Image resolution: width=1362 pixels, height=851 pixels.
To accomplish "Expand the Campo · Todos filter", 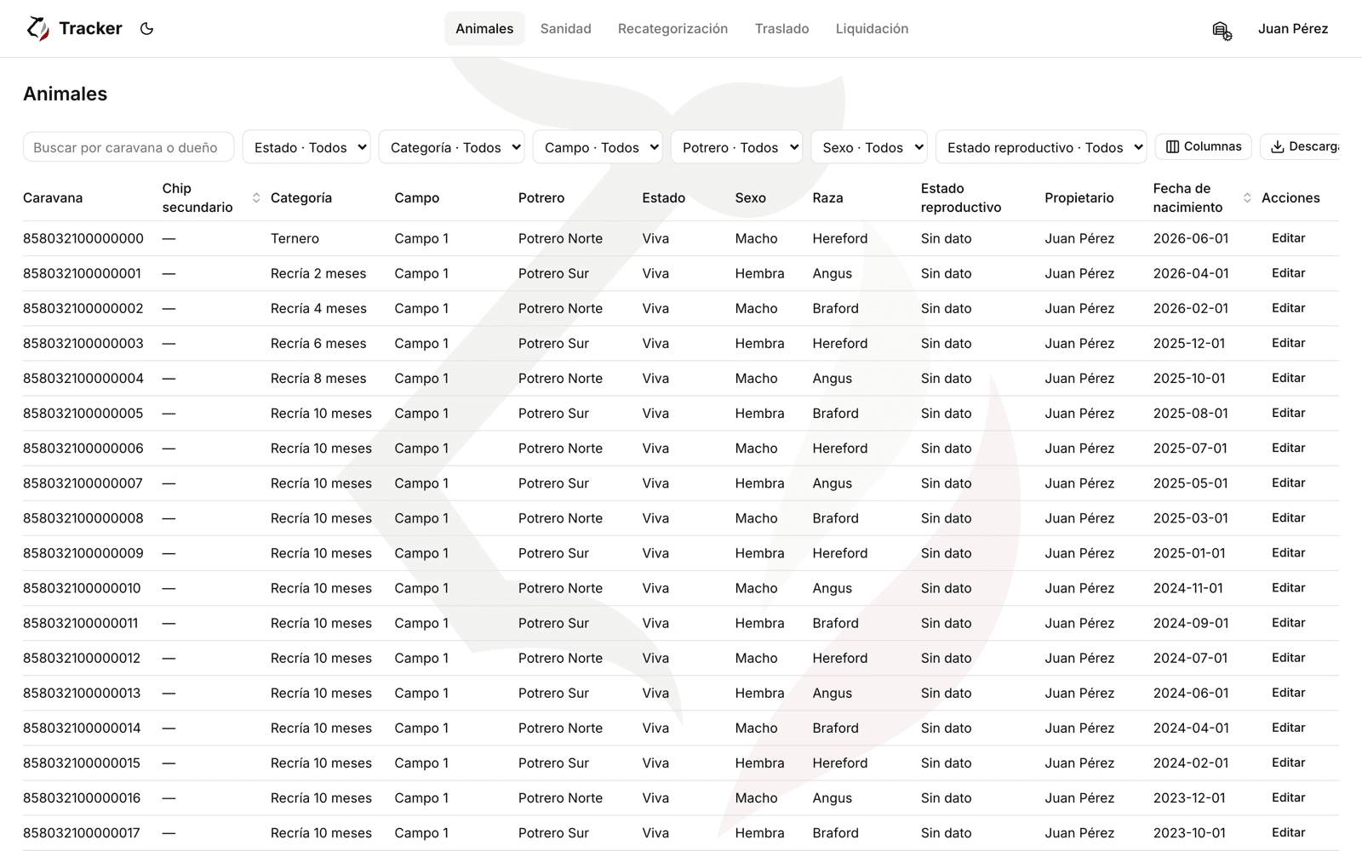I will point(598,147).
